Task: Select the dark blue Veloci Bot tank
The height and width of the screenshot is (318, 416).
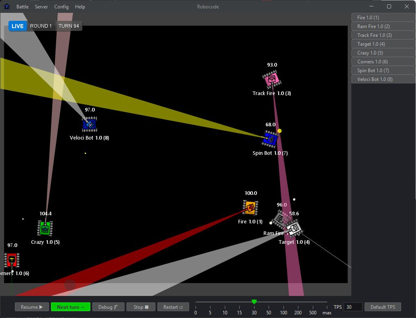Action: tap(90, 124)
